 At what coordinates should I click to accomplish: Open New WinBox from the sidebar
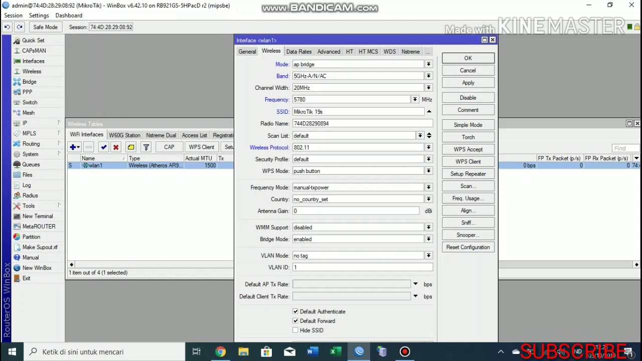pyautogui.click(x=37, y=268)
